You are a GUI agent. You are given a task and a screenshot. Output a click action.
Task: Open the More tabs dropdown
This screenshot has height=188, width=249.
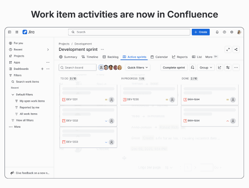point(212,57)
